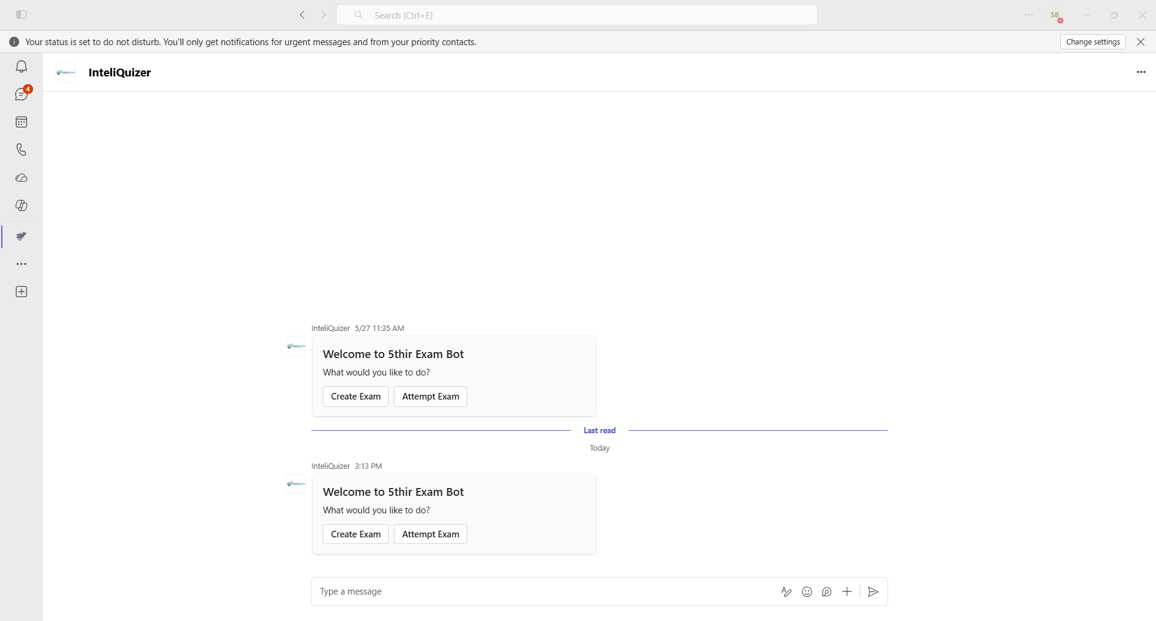Show more apps via sidebar ellipsis

(x=22, y=264)
